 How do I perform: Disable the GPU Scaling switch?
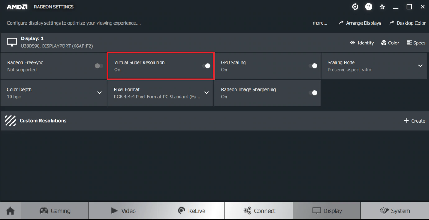(313, 66)
